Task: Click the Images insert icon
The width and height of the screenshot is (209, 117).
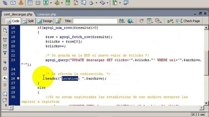Action: coord(46,3)
